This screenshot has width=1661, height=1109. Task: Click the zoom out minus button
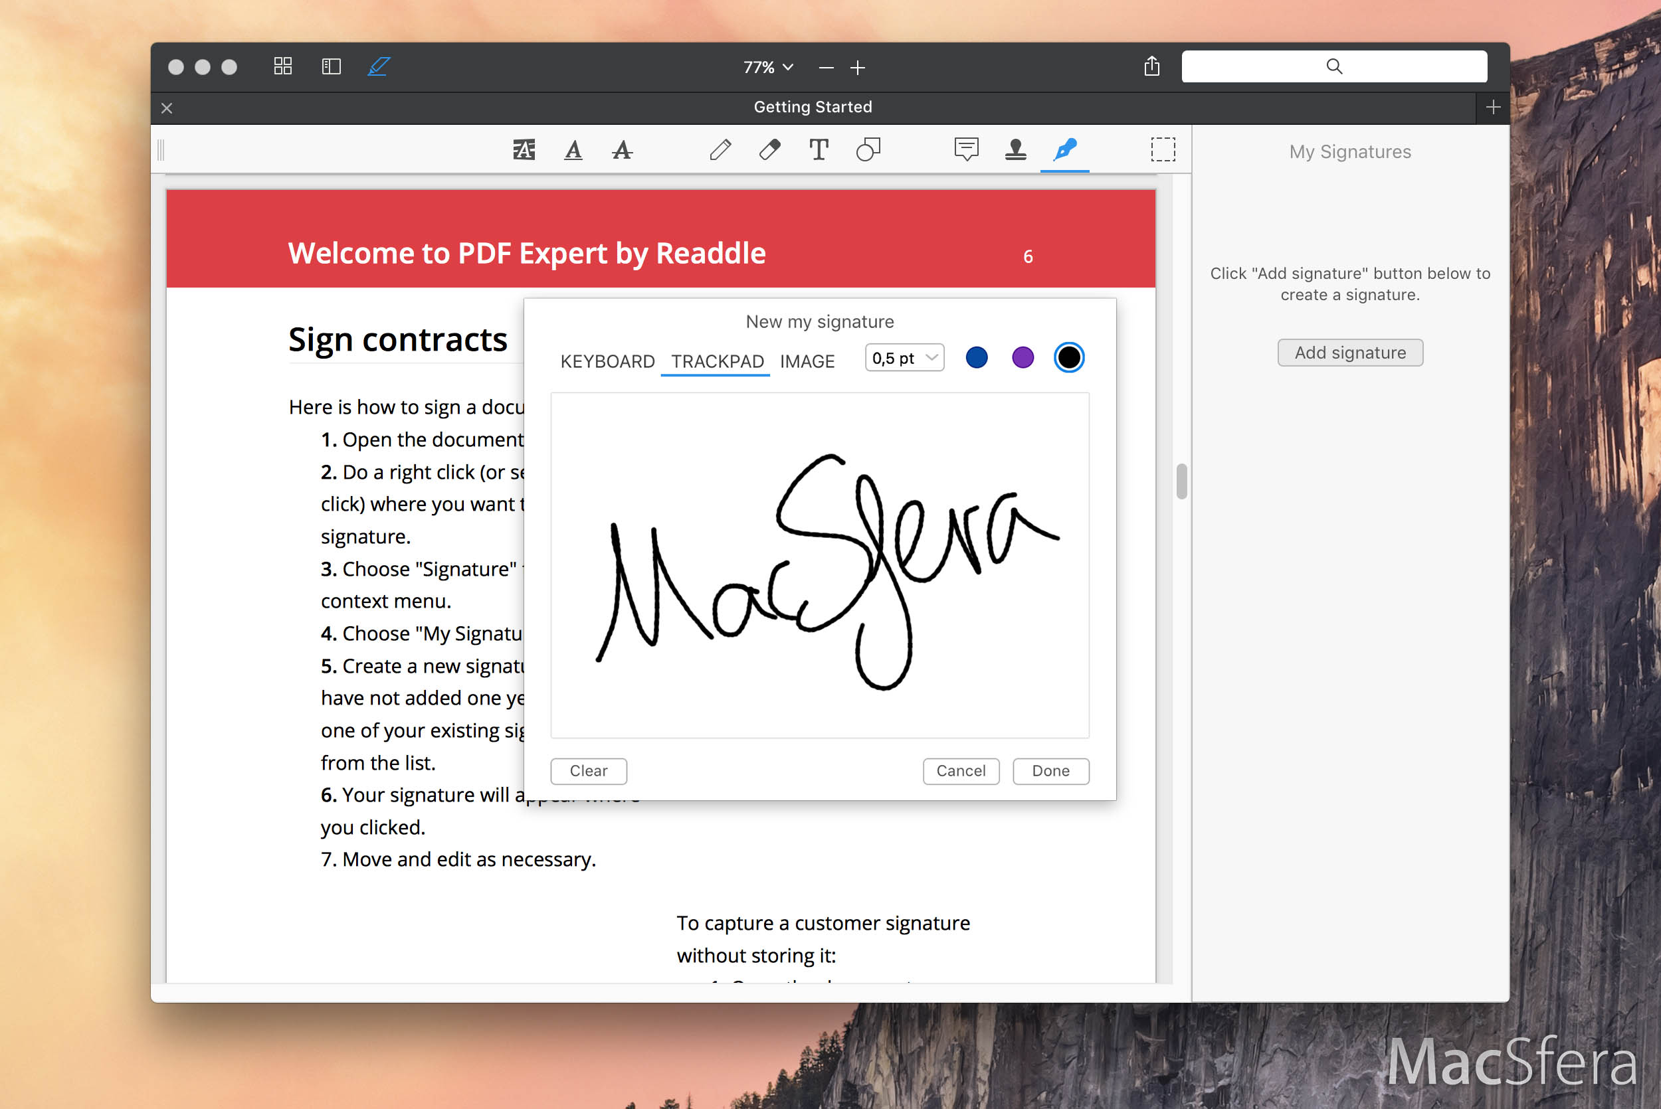[826, 67]
